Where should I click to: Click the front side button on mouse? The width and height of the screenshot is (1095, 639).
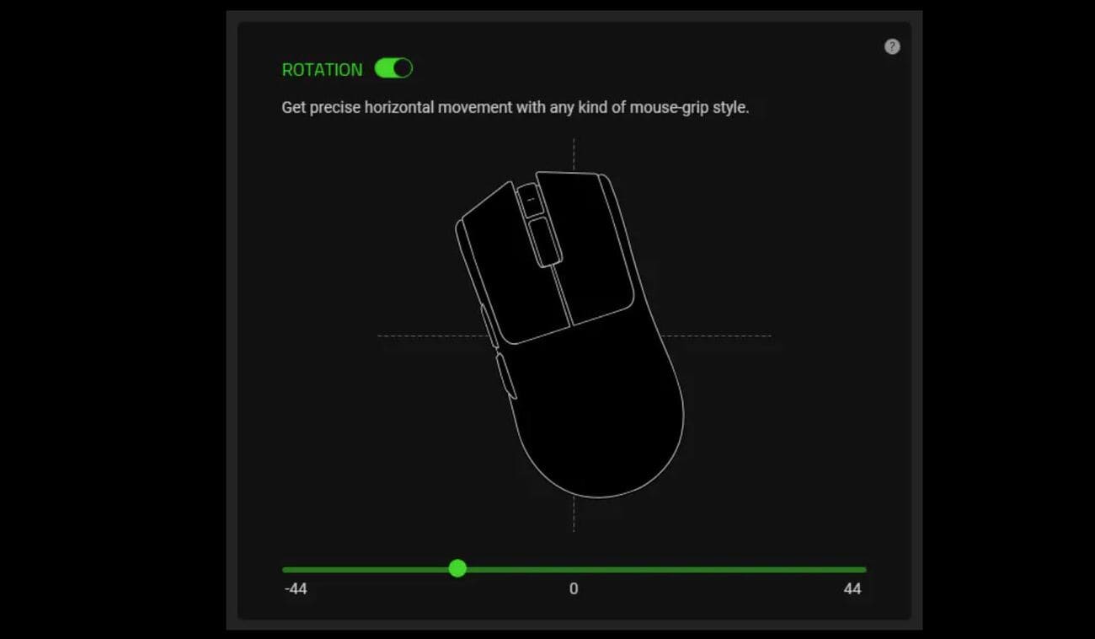[x=489, y=326]
